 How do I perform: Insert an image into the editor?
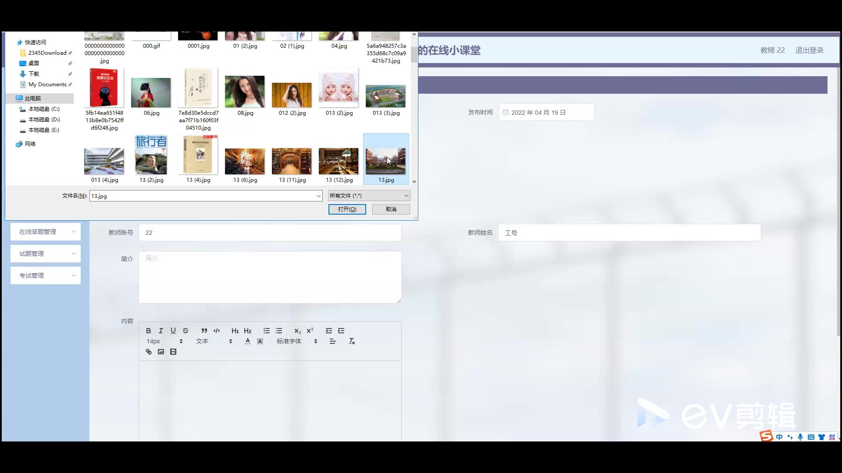[x=161, y=352]
